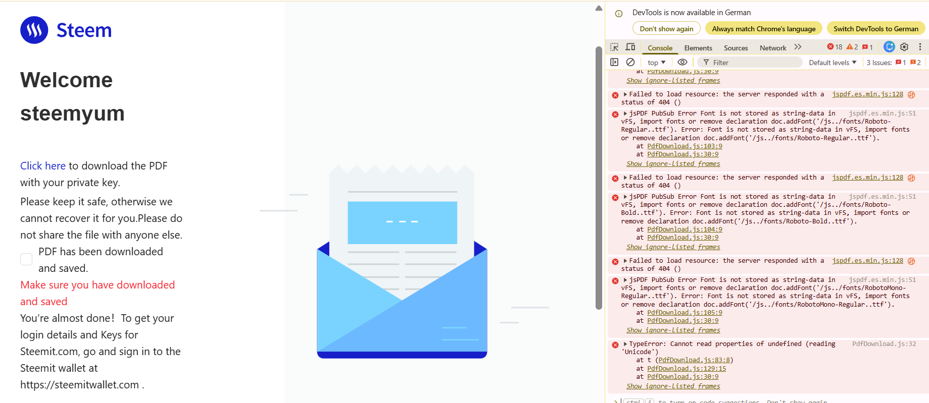The width and height of the screenshot is (929, 403).
Task: Open the Default levels dropdown
Action: coord(833,63)
